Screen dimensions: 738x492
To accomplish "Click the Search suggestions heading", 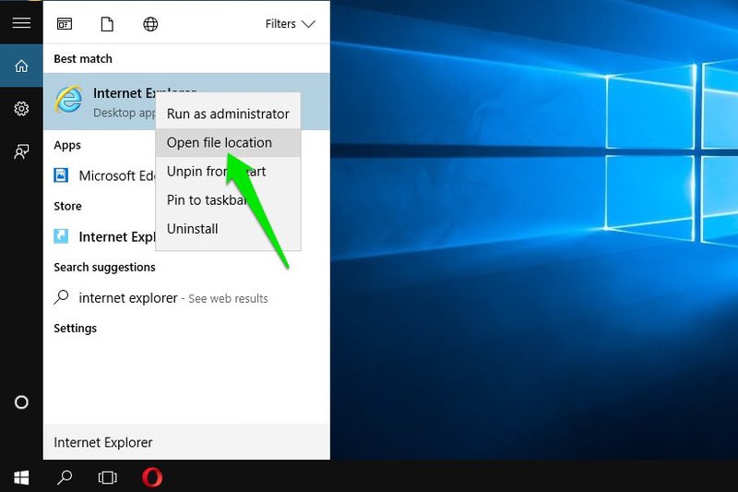I will [104, 267].
